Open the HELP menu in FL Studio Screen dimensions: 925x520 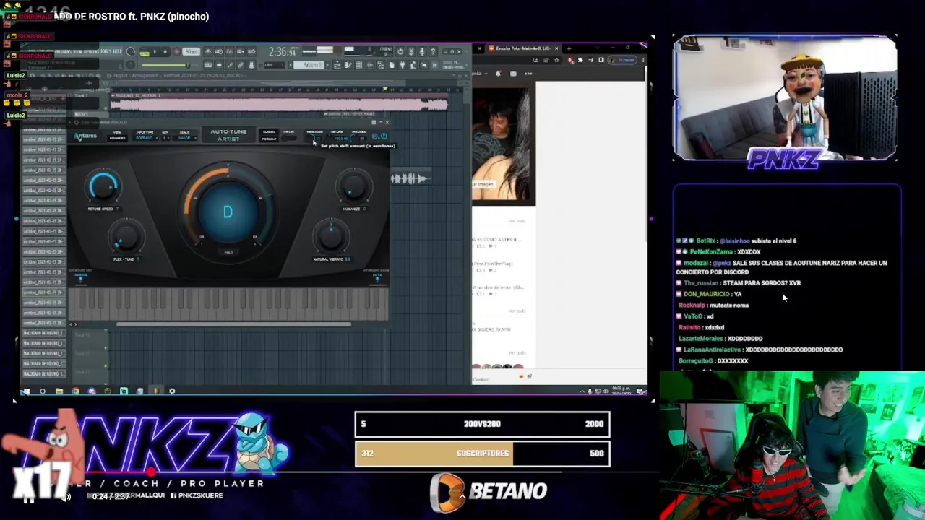coord(117,51)
